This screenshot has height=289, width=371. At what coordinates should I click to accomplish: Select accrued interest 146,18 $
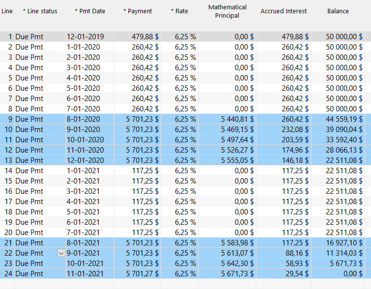[x=283, y=160]
